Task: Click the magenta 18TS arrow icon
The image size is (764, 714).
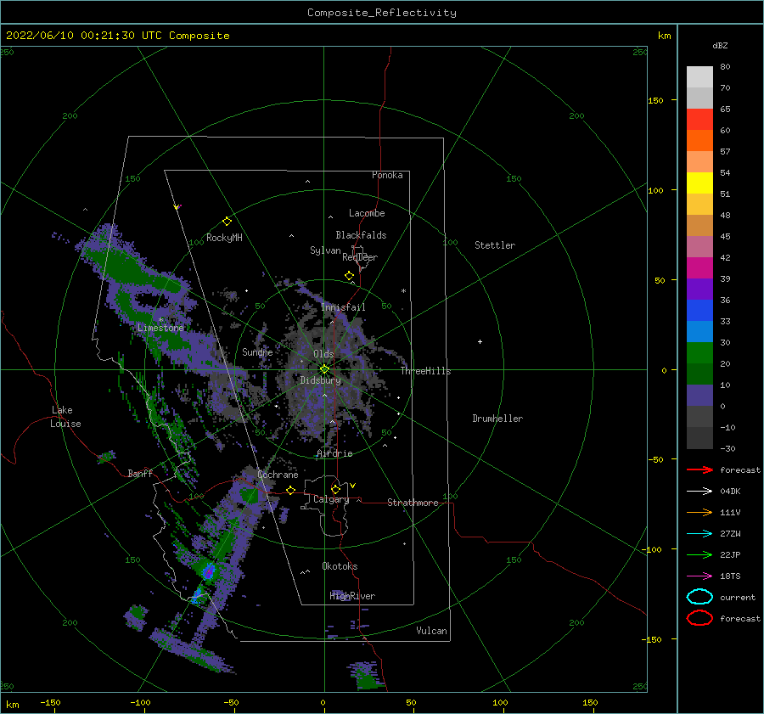Action: click(x=699, y=576)
